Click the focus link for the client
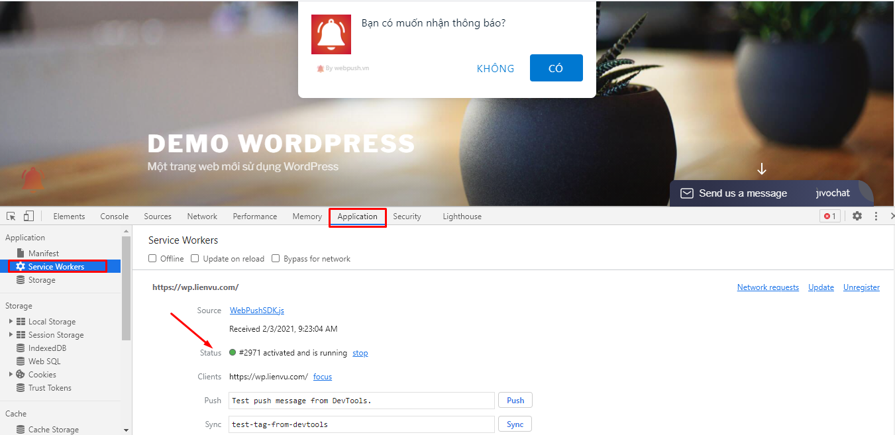 pyautogui.click(x=323, y=377)
